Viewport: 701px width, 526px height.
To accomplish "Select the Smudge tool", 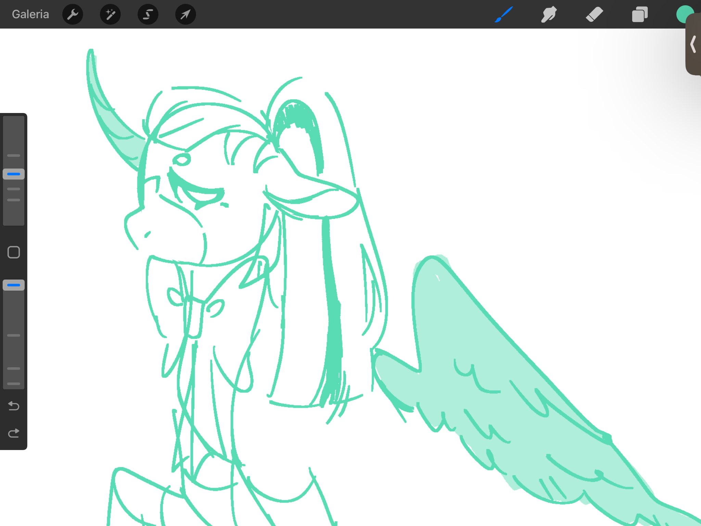I will coord(549,14).
